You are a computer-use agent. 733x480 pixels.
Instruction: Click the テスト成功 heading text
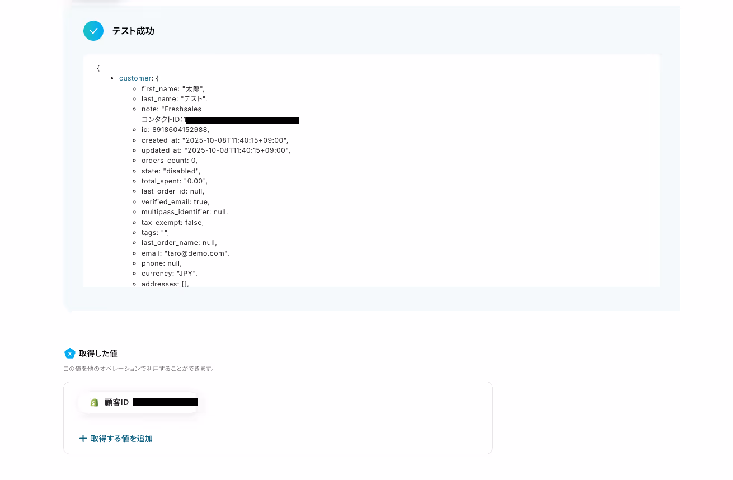(133, 31)
